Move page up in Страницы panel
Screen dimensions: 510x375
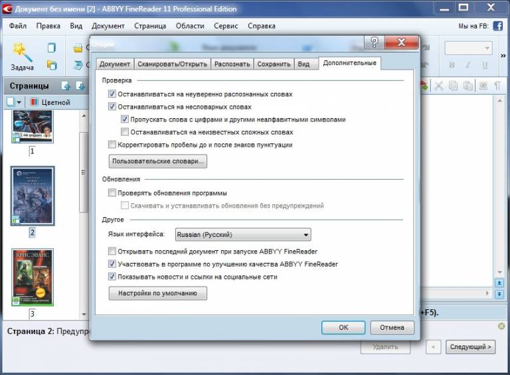66,86
